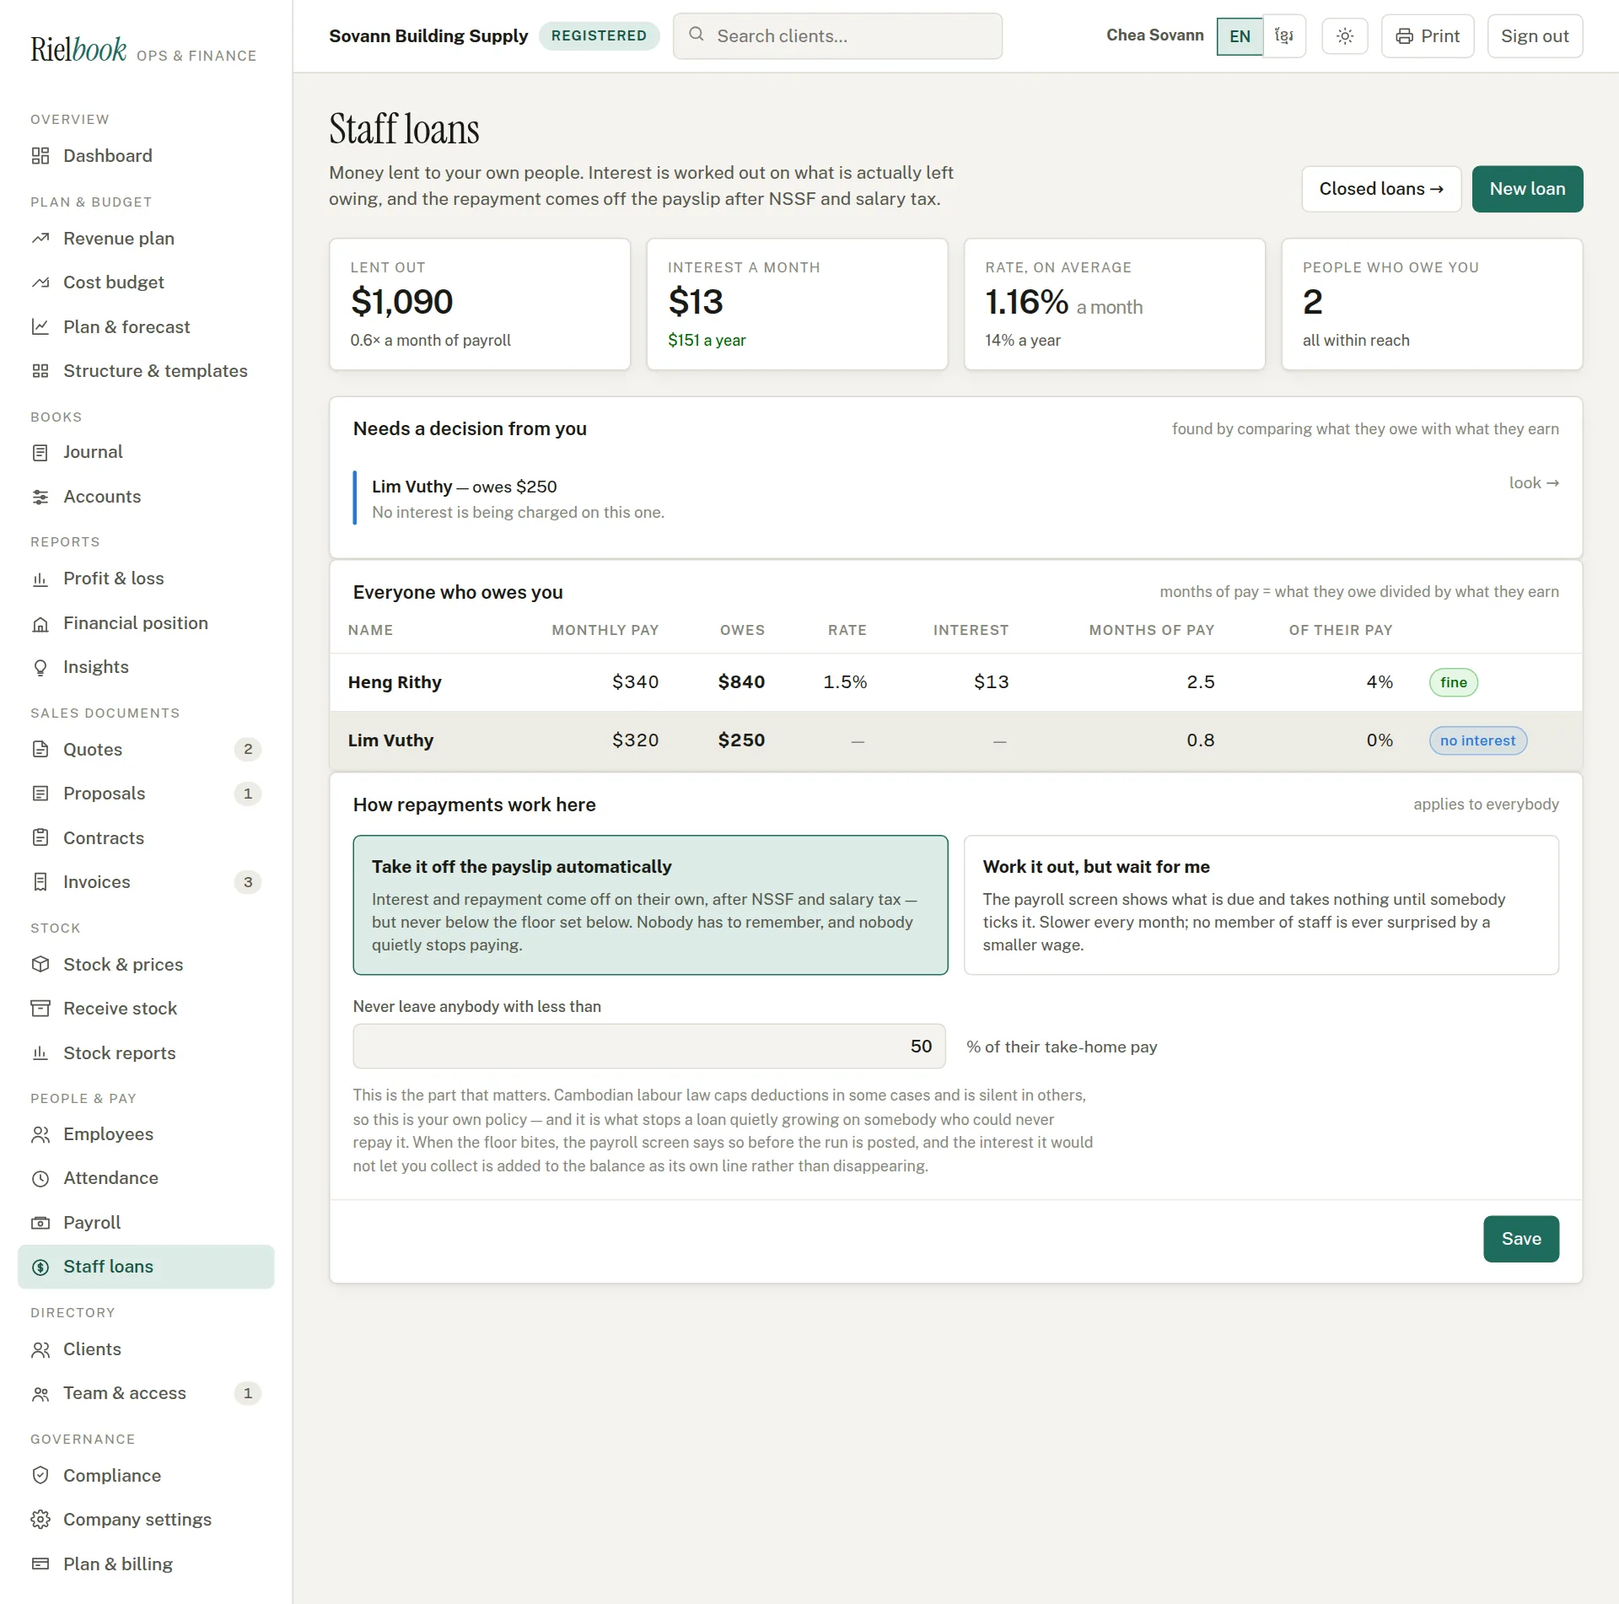Select 'Take it off the payslip automatically'
This screenshot has width=1619, height=1604.
(x=650, y=905)
